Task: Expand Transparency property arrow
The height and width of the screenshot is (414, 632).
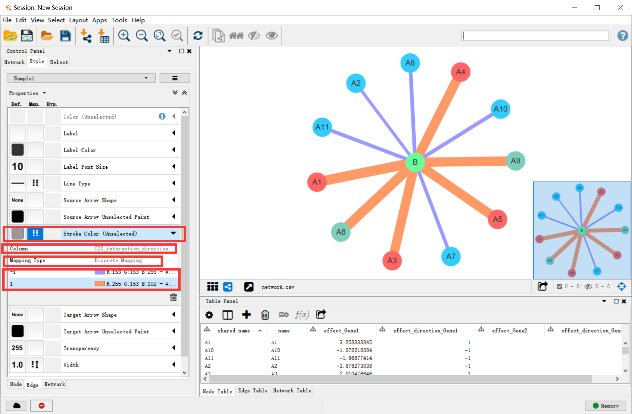Action: pos(174,348)
